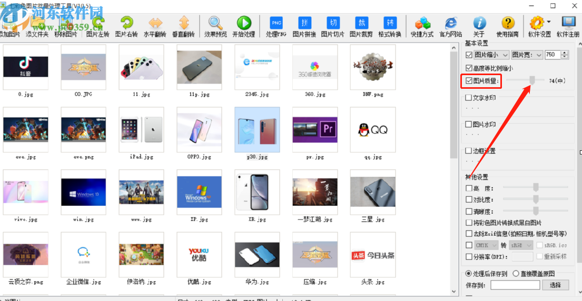Enable the 分辨率(DPI) checkbox

coord(469,256)
